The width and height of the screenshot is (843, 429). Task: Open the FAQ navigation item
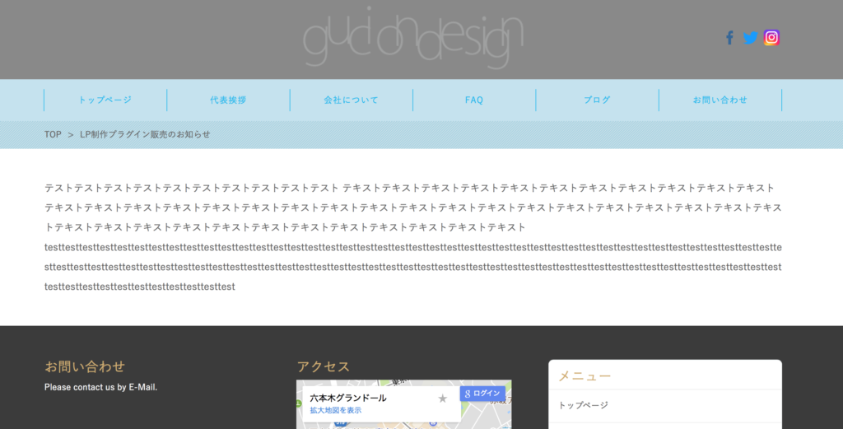[x=474, y=100]
